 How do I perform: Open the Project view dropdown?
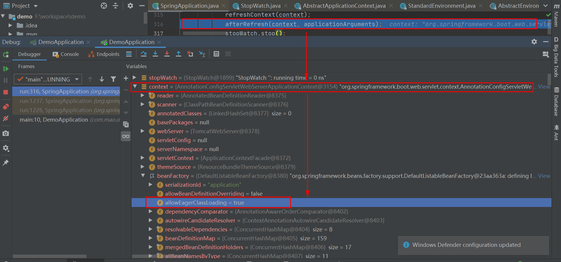tap(21, 6)
